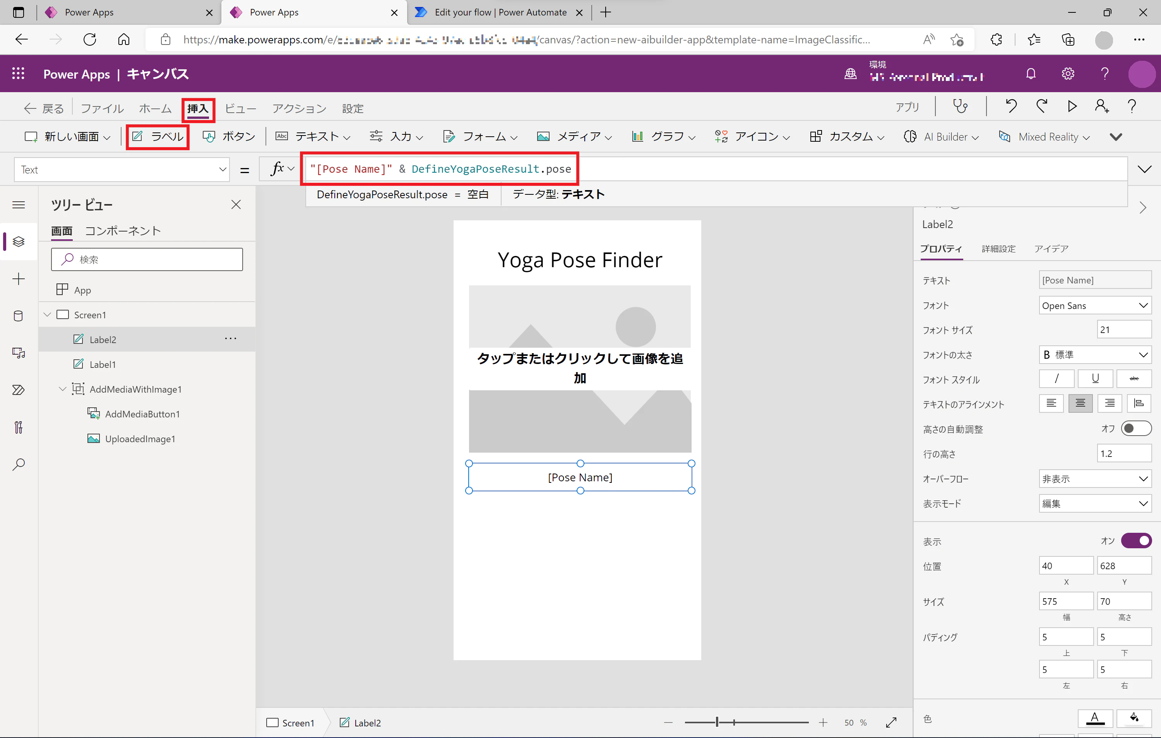The width and height of the screenshot is (1161, 738).
Task: Select UploadedImage1 in tree view
Action: point(140,438)
